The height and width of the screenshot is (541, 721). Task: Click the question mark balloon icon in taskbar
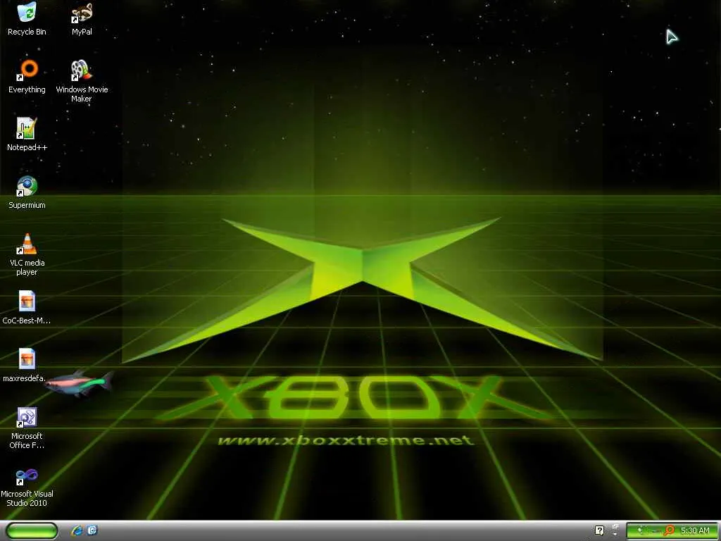pyautogui.click(x=599, y=530)
